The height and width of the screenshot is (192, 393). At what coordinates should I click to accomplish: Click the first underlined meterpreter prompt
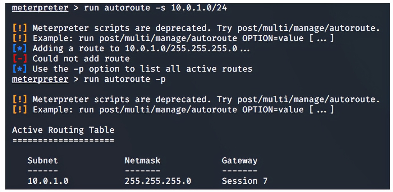coord(40,8)
